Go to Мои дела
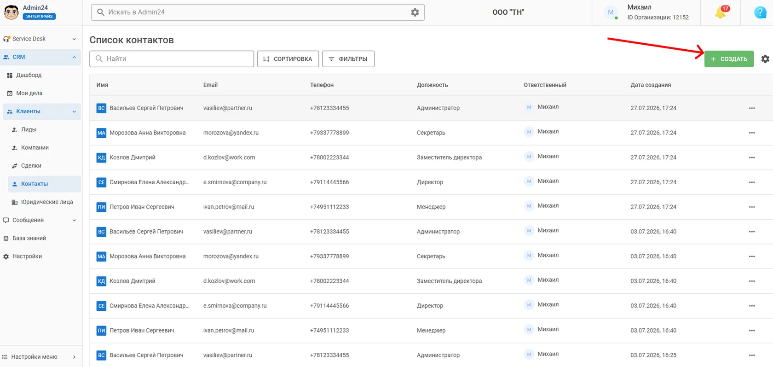Screen dimensions: 773x367 pyautogui.click(x=29, y=93)
